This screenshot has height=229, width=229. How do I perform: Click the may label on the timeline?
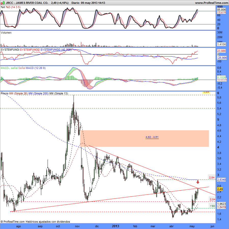tap(192, 226)
